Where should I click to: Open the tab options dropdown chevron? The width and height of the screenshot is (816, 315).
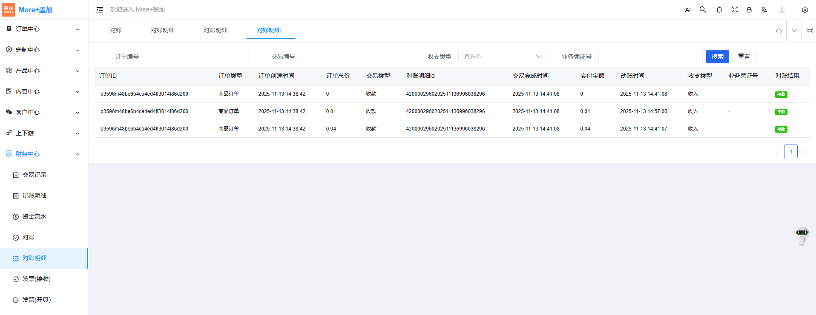coord(794,31)
